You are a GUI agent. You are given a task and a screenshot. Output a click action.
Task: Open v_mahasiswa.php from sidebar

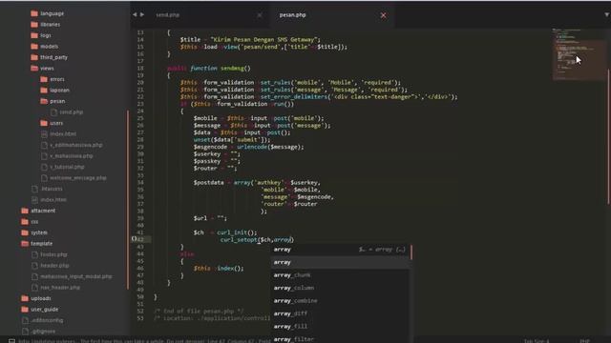(x=72, y=155)
